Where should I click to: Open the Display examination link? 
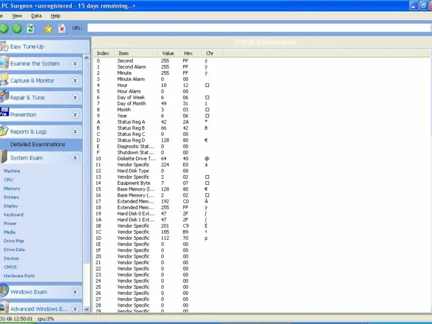point(11,206)
